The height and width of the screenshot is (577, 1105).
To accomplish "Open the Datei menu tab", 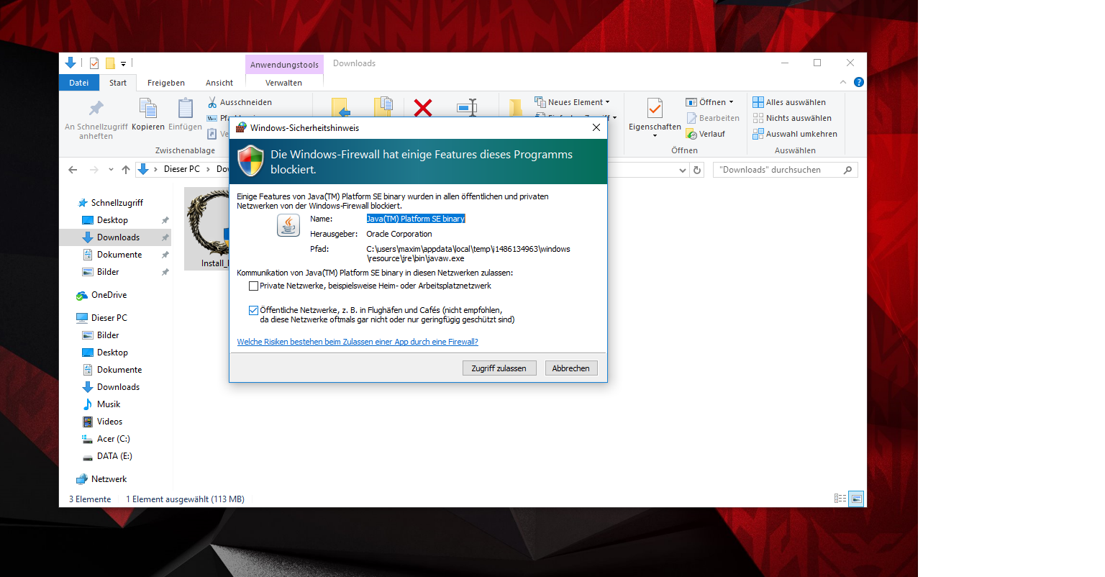I will [79, 83].
